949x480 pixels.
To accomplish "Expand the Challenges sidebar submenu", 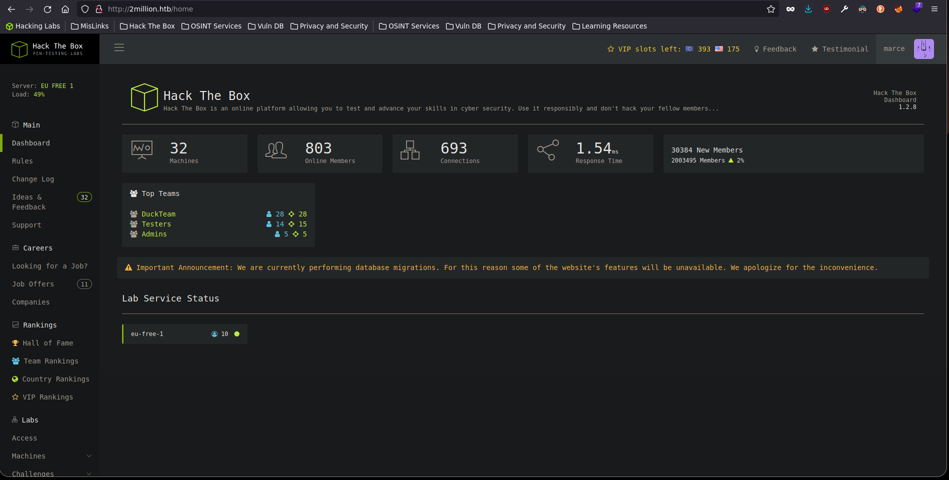I will point(89,473).
